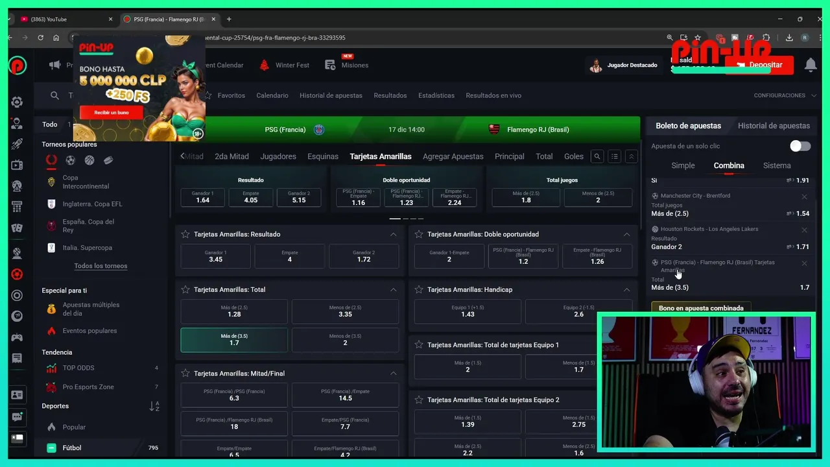Select the Combina bet slip tab
The image size is (830, 467).
coord(729,165)
